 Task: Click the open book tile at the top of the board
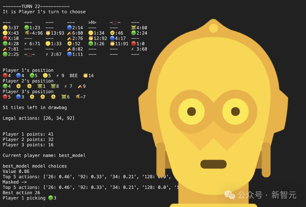tap(115, 22)
